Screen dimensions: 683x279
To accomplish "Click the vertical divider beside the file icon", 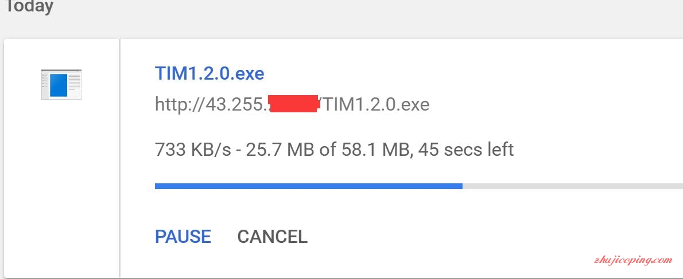I will pyautogui.click(x=119, y=158).
